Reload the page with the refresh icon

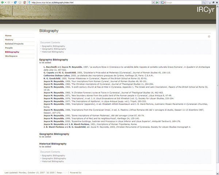tap(16, 2)
